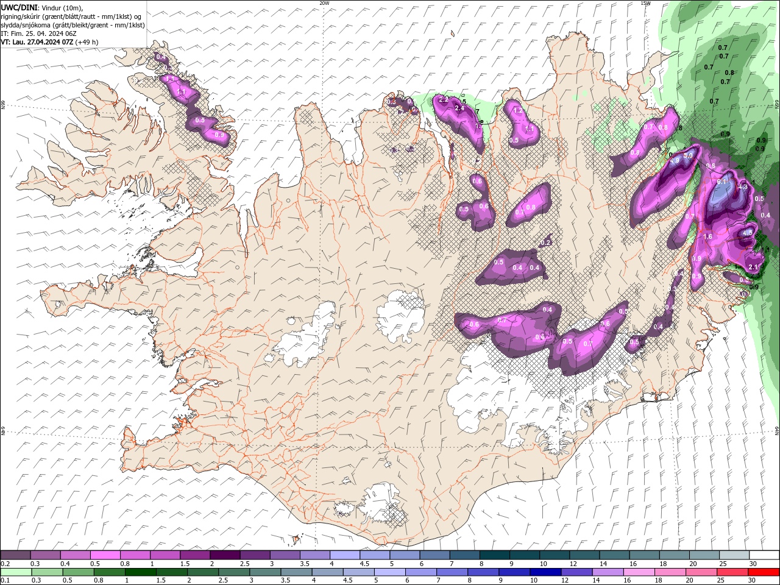780x585 pixels.
Task: Click the title line 'UWC/DINI: Vindur (10m),'
Action: tap(41, 7)
